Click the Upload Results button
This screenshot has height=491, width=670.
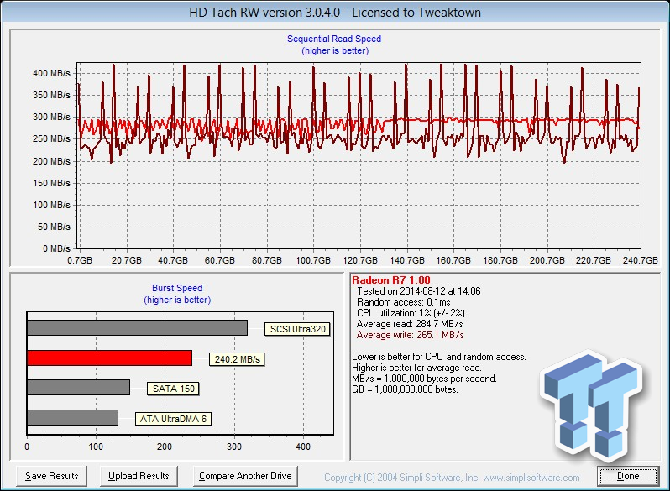click(139, 476)
